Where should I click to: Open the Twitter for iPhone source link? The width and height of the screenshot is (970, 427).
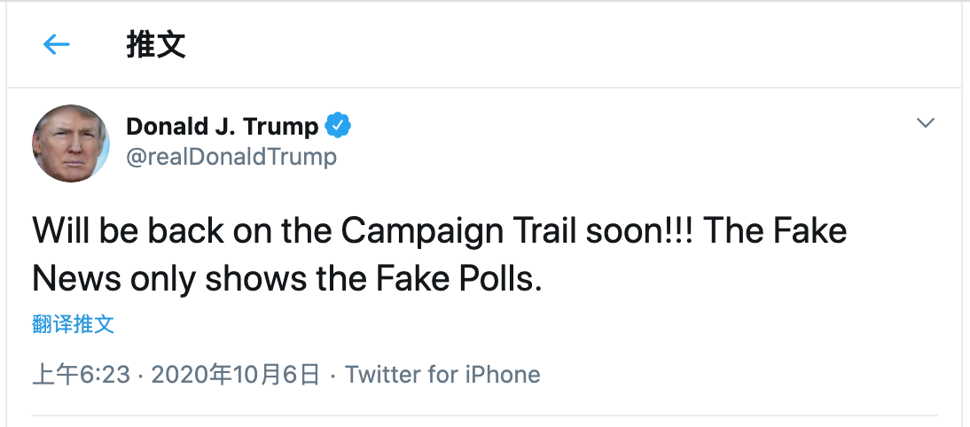tap(442, 375)
